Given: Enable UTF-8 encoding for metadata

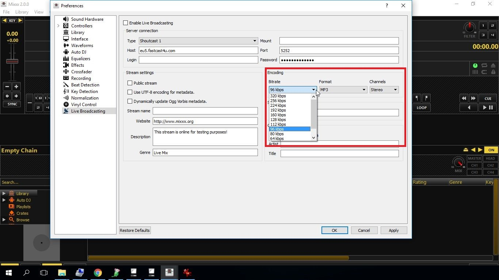Looking at the screenshot, I should pyautogui.click(x=130, y=92).
